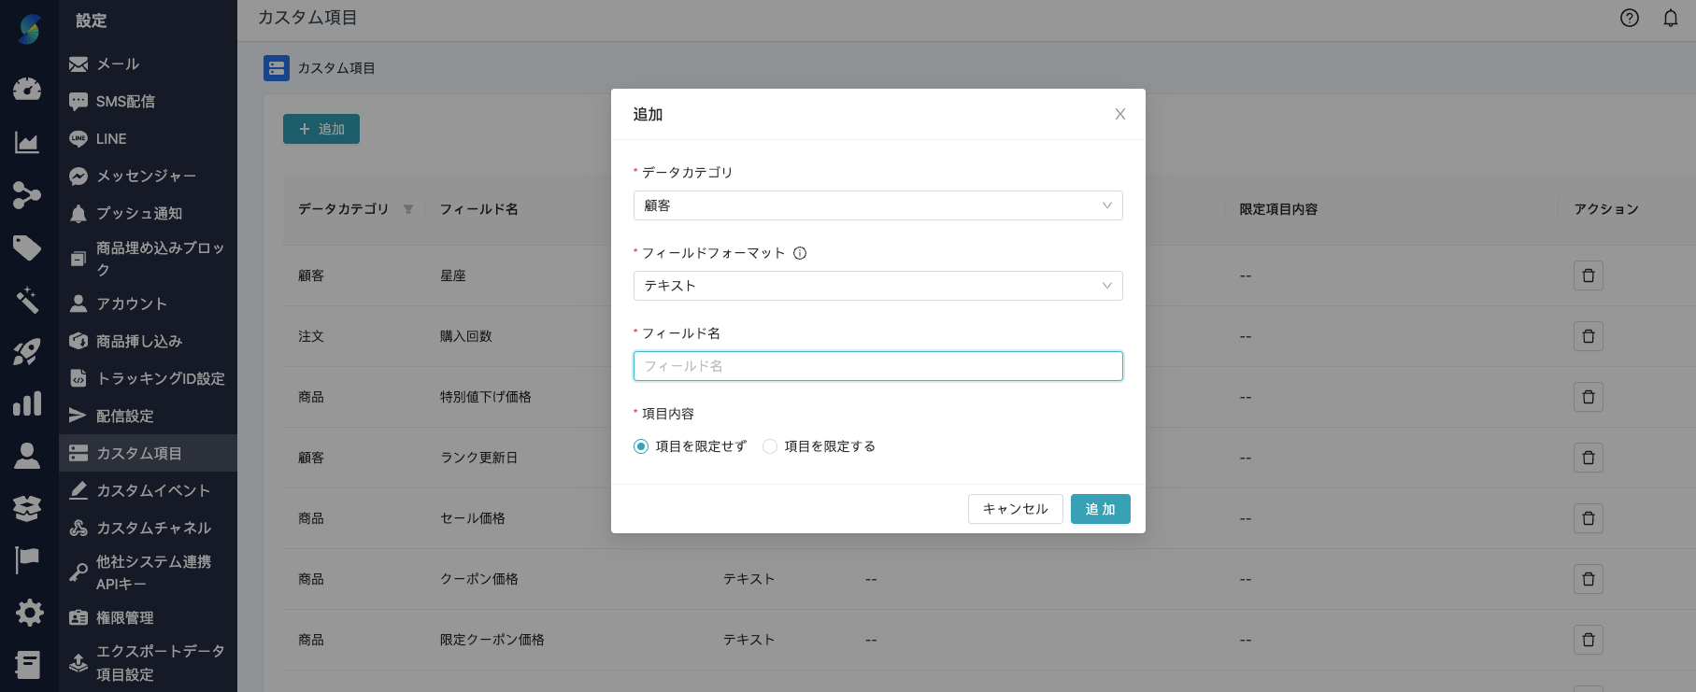Image resolution: width=1696 pixels, height=692 pixels.
Task: Click the キャンセル button
Action: (1015, 509)
